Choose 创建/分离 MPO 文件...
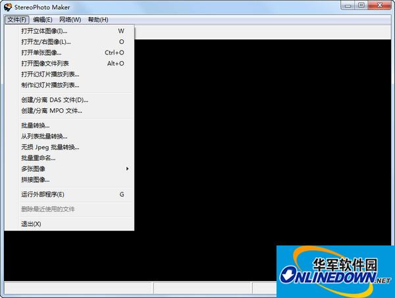Viewport: 395px width, 298px height. tap(69, 110)
